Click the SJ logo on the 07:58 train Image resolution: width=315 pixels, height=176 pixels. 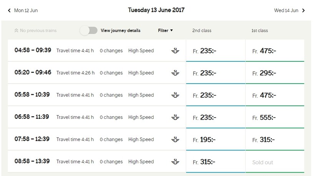[175, 140]
